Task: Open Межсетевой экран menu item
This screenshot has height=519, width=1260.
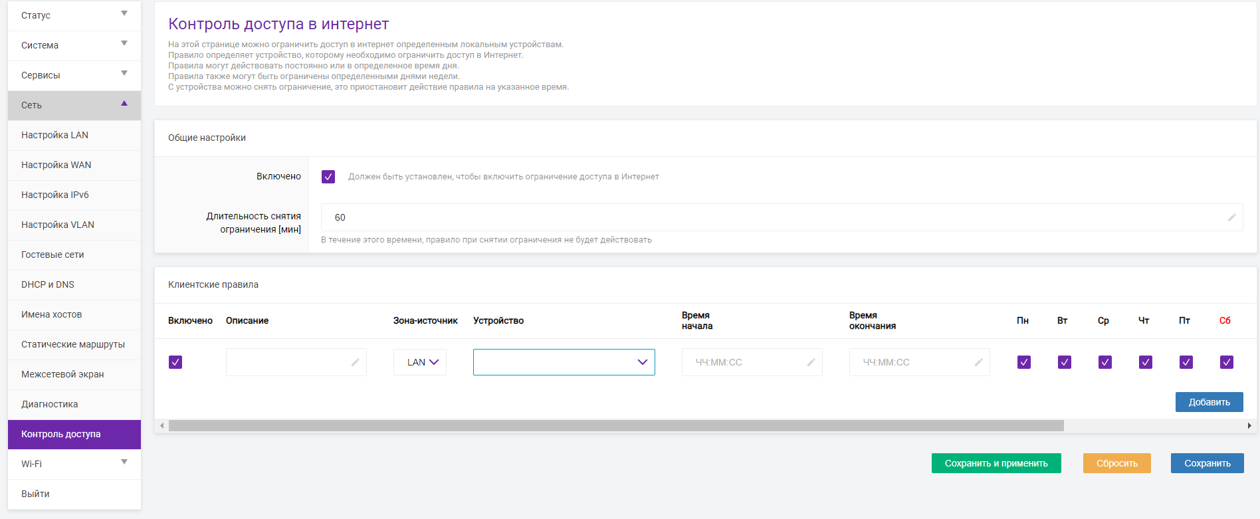Action: tap(62, 374)
